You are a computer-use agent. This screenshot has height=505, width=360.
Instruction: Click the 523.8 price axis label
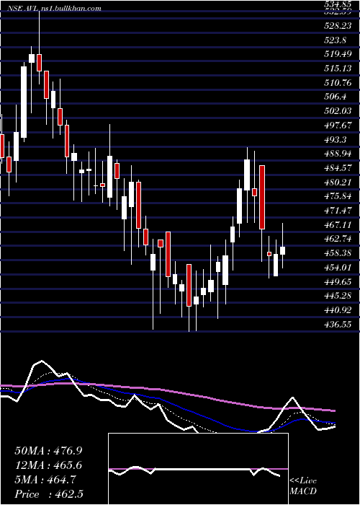336,40
